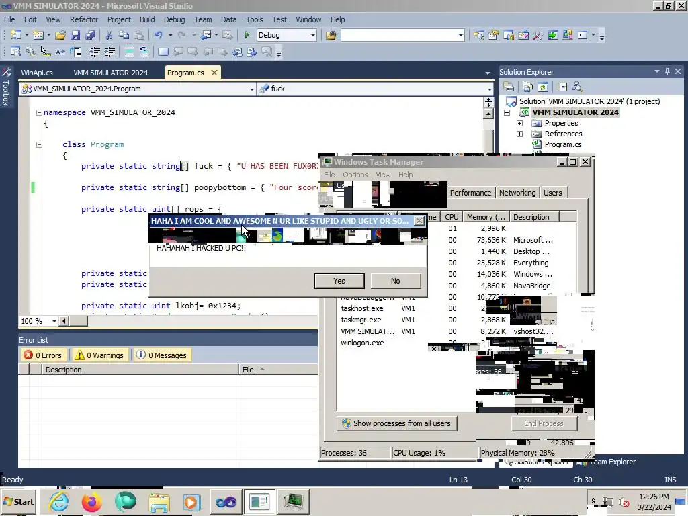Click Yes in the hacked message dialog

pyautogui.click(x=339, y=281)
